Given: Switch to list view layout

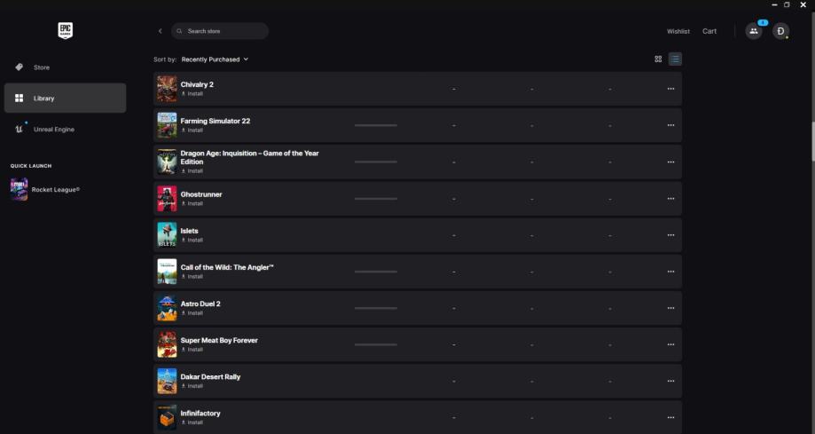Looking at the screenshot, I should 675,59.
